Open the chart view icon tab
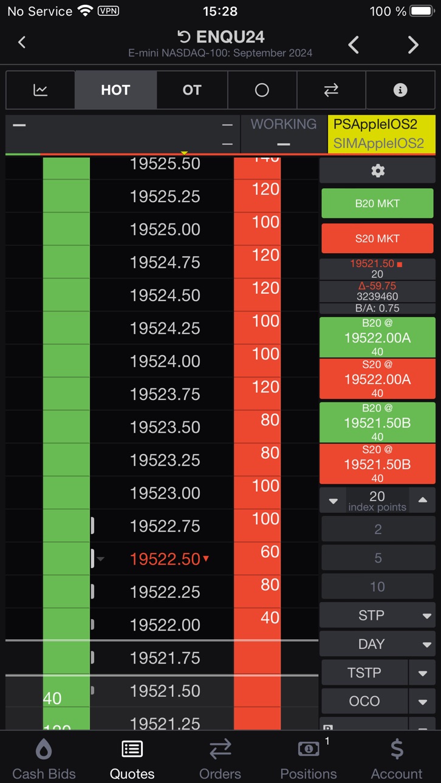The image size is (441, 783). click(x=40, y=90)
